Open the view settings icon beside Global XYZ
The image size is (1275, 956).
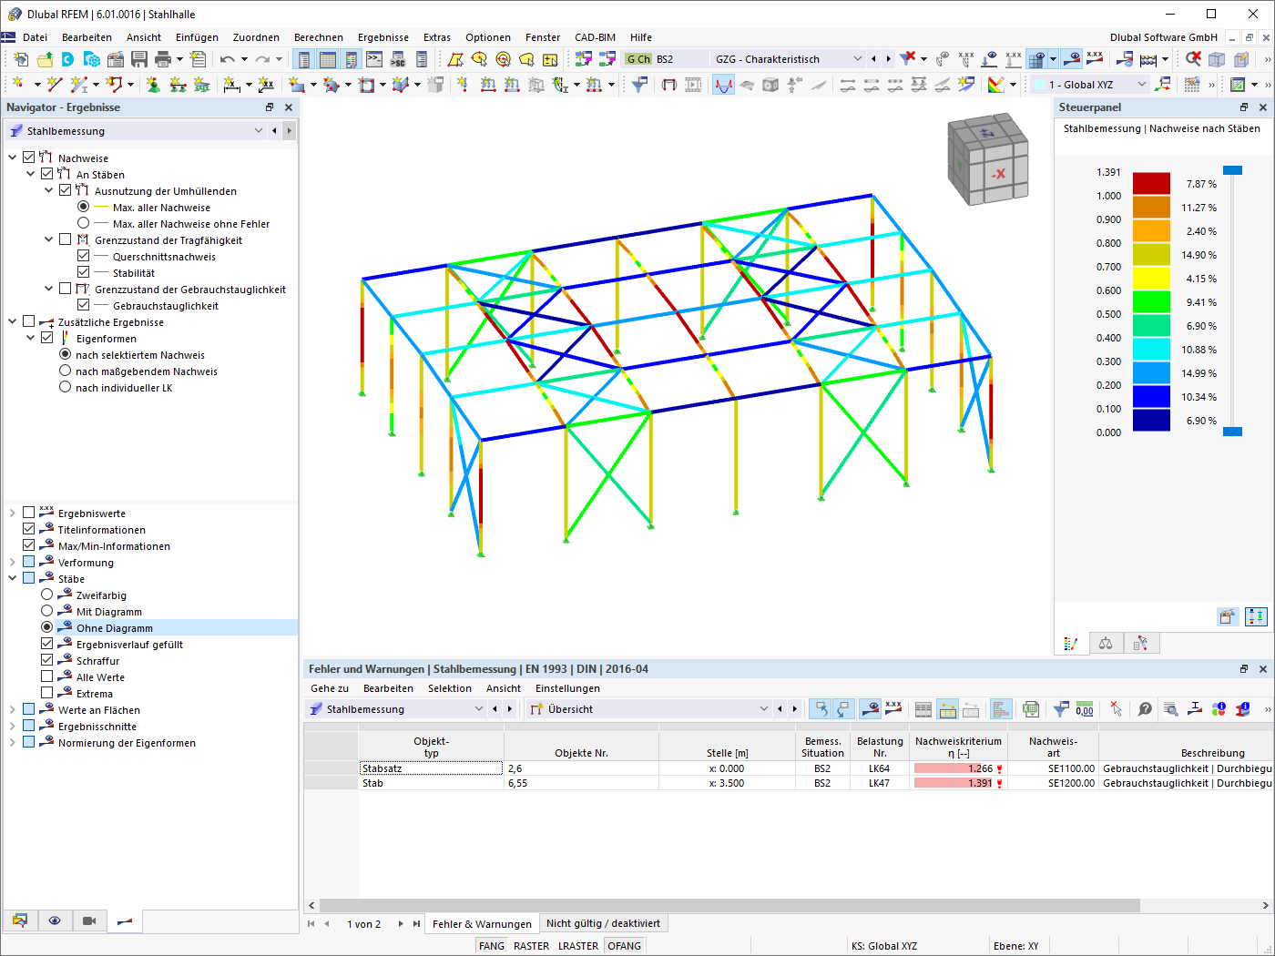[x=1163, y=85]
